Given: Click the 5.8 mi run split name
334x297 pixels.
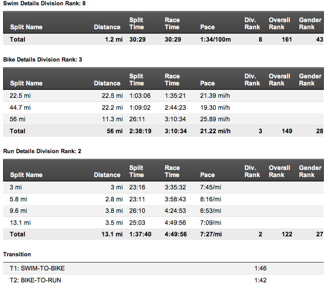Looking at the screenshot, I should 18,199.
